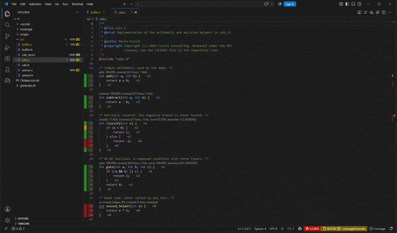This screenshot has height=233, width=397.
Task: Click the paint bucket icon in editor toolbar
Action: 372,12
